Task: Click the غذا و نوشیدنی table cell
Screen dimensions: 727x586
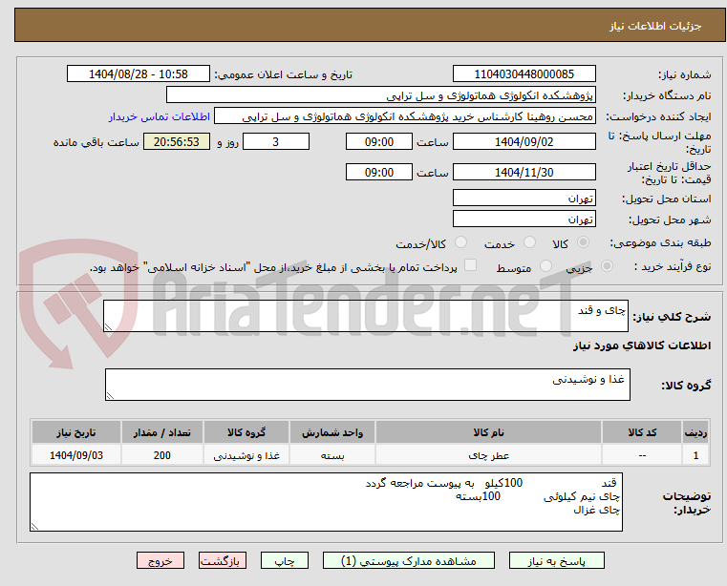Action: (246, 455)
